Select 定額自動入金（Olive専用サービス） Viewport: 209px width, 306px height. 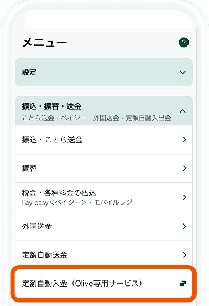[x=104, y=283]
